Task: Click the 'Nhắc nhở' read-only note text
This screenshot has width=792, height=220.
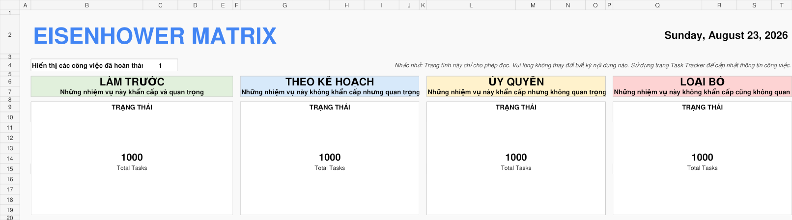Action: [x=593, y=65]
